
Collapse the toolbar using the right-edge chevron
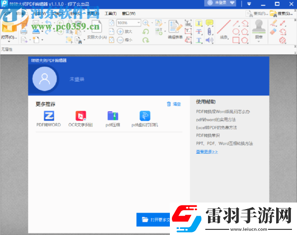click(x=295, y=20)
